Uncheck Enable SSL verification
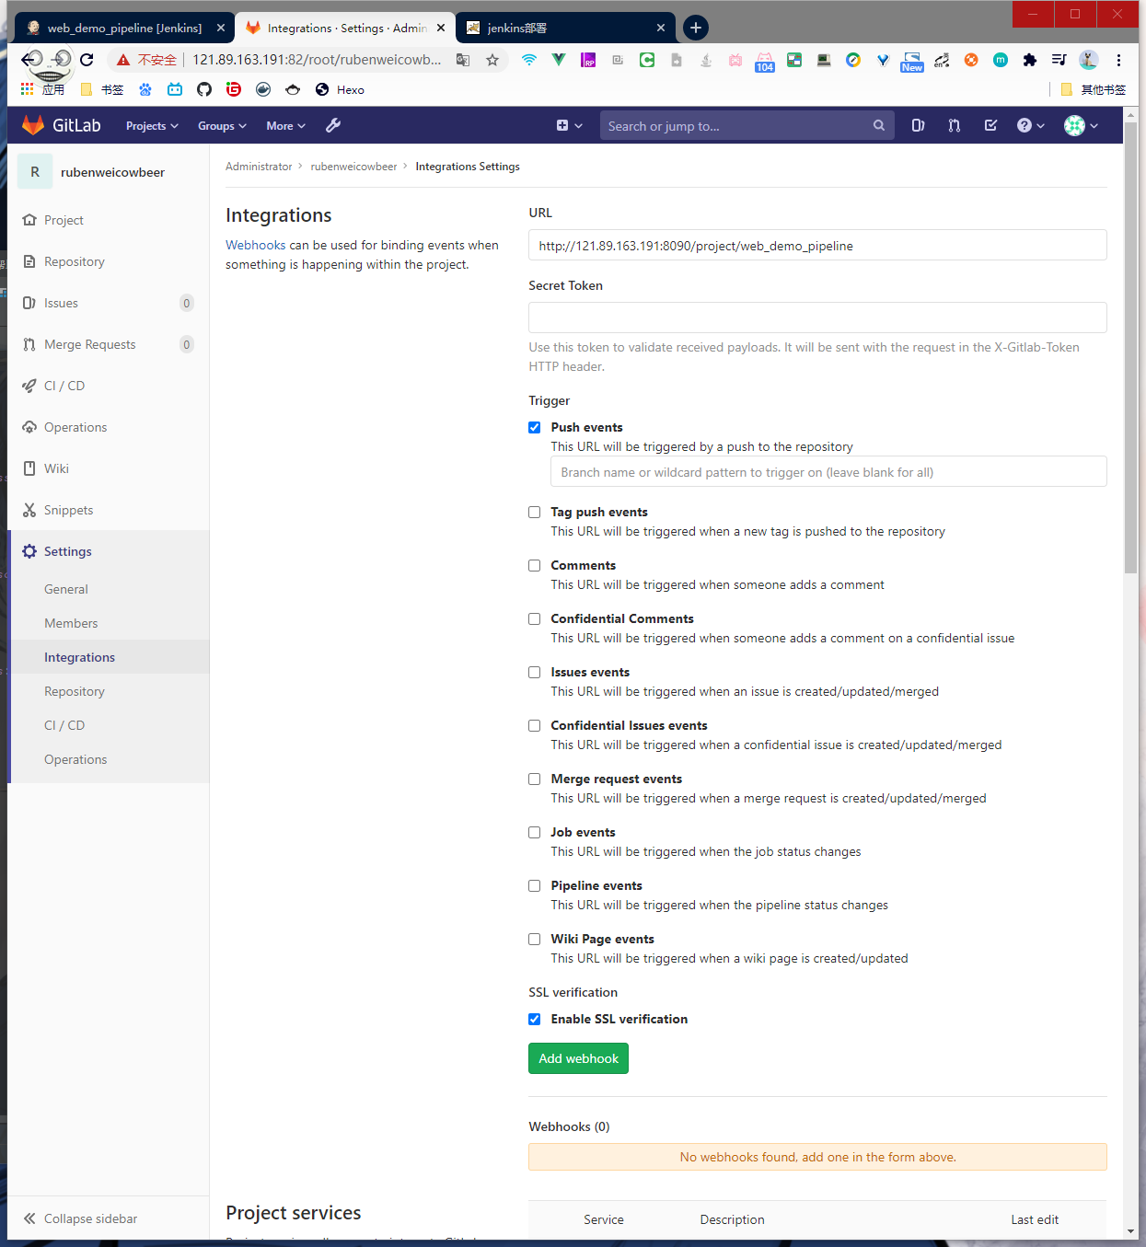Image resolution: width=1146 pixels, height=1247 pixels. point(535,1019)
